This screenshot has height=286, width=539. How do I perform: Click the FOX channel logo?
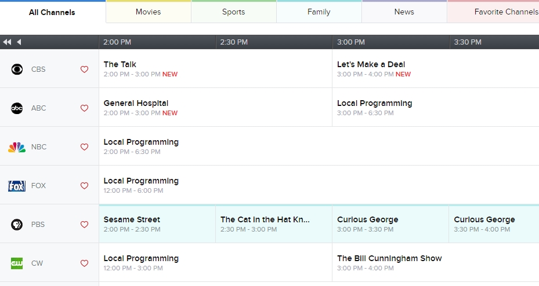[17, 186]
